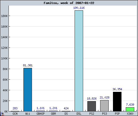138x116 pixels.
Task: Click the 36,354 value above PSP
Action: click(117, 89)
